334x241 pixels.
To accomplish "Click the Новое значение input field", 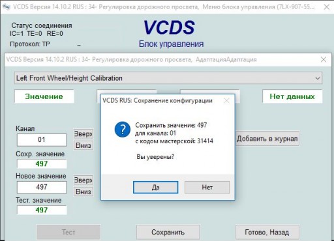I will pyautogui.click(x=42, y=187).
